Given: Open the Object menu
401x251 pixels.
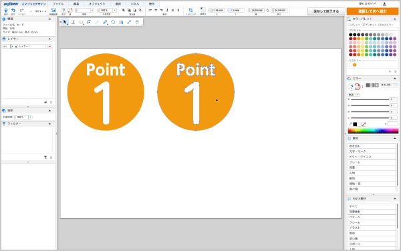Looking at the screenshot, I should tap(97, 4).
